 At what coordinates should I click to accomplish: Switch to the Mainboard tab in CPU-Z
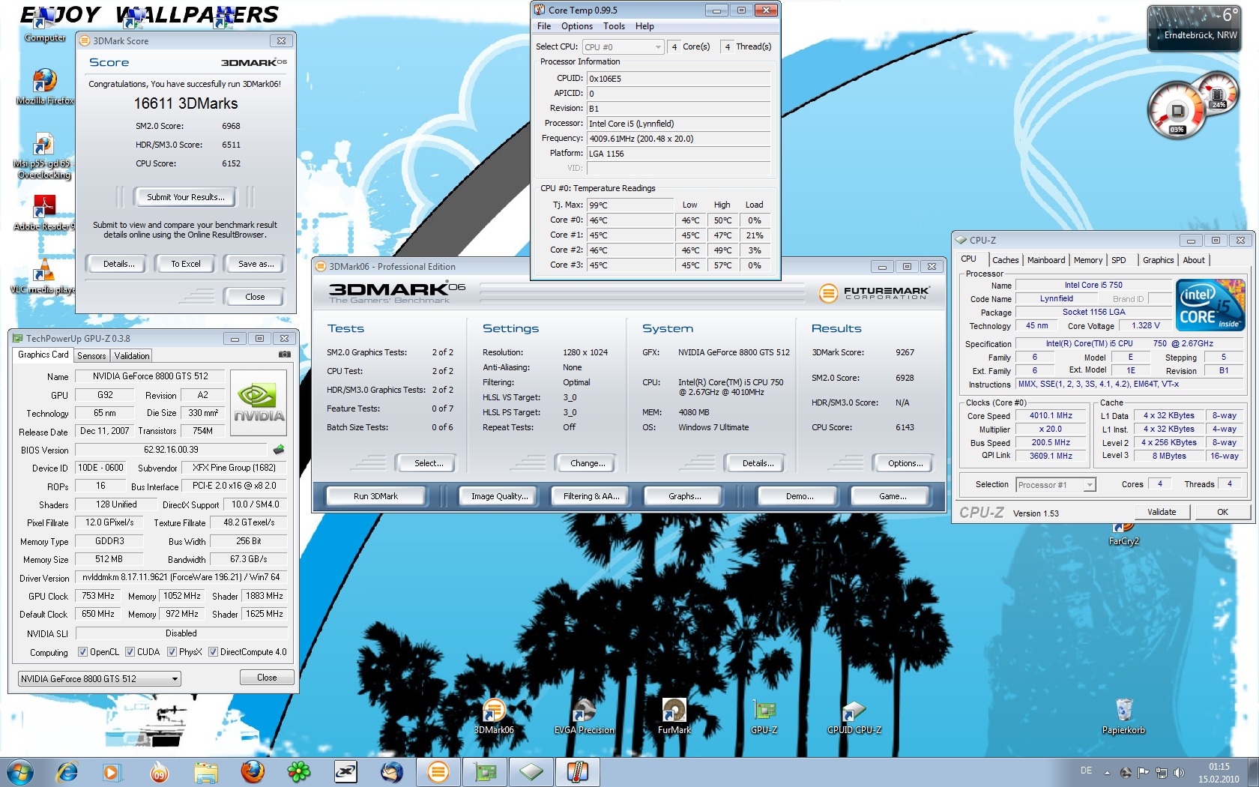coord(1046,260)
